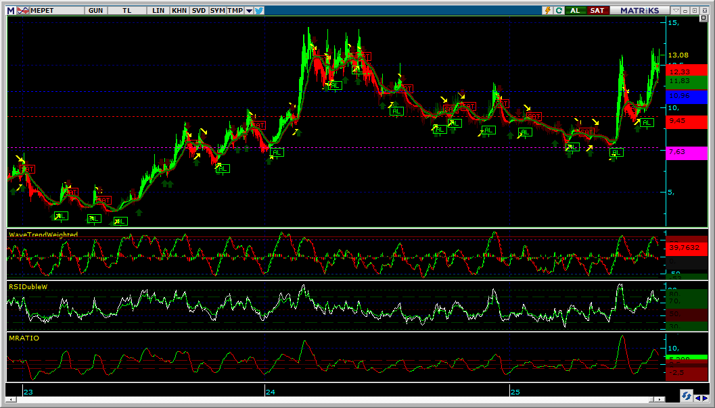Select the WaveTrendWeighted indicator label
The height and width of the screenshot is (408, 715).
43,234
